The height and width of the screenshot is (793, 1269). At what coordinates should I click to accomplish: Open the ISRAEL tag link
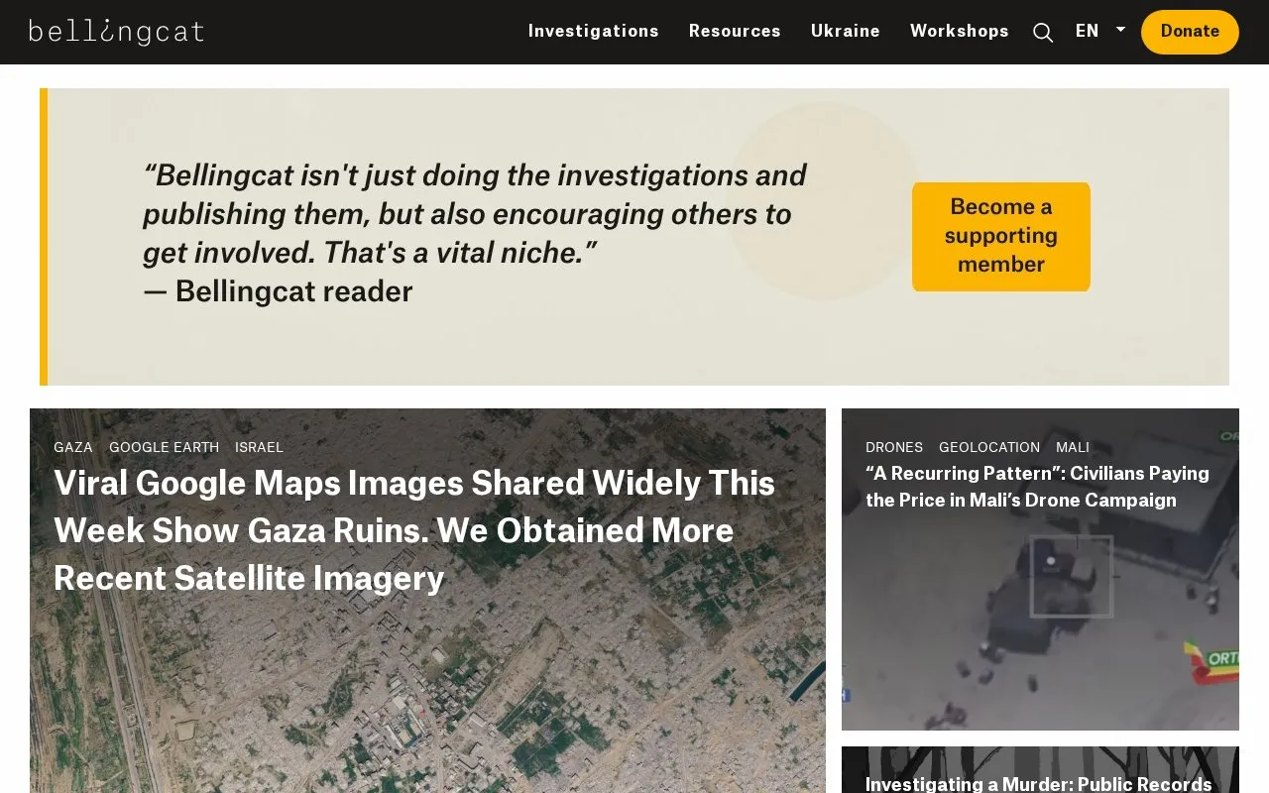click(x=259, y=447)
